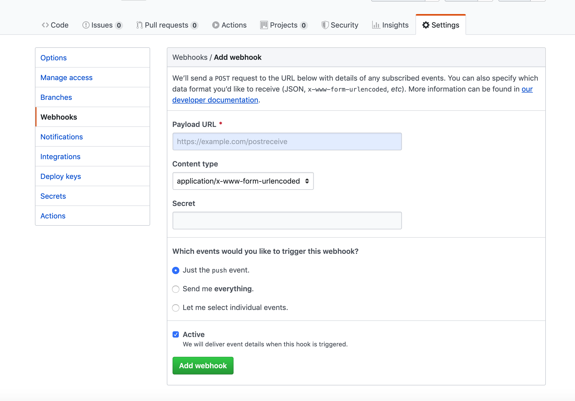
Task: Open Manage access in sidebar
Action: coord(66,77)
